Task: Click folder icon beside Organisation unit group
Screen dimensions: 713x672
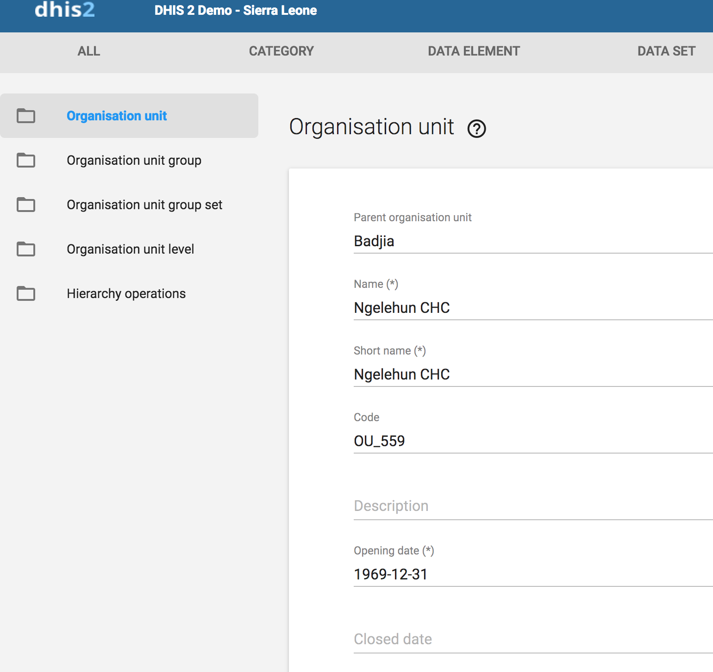Action: [x=26, y=160]
